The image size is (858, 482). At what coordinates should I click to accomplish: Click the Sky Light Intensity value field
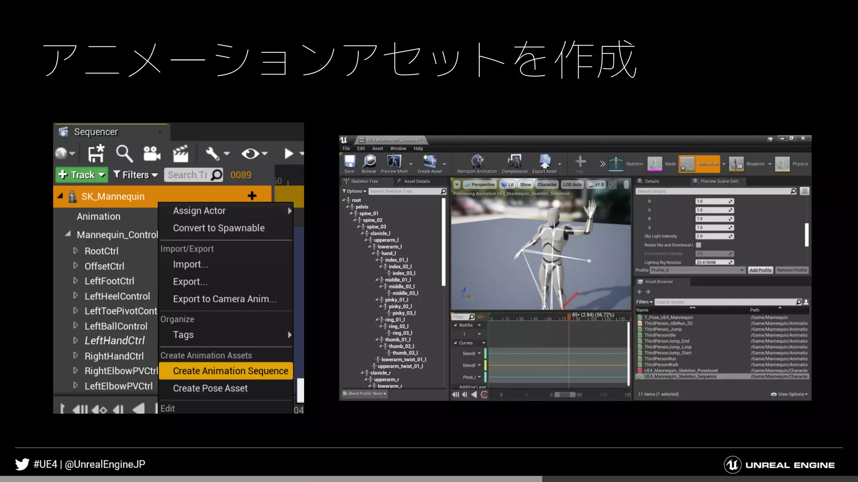pos(714,236)
